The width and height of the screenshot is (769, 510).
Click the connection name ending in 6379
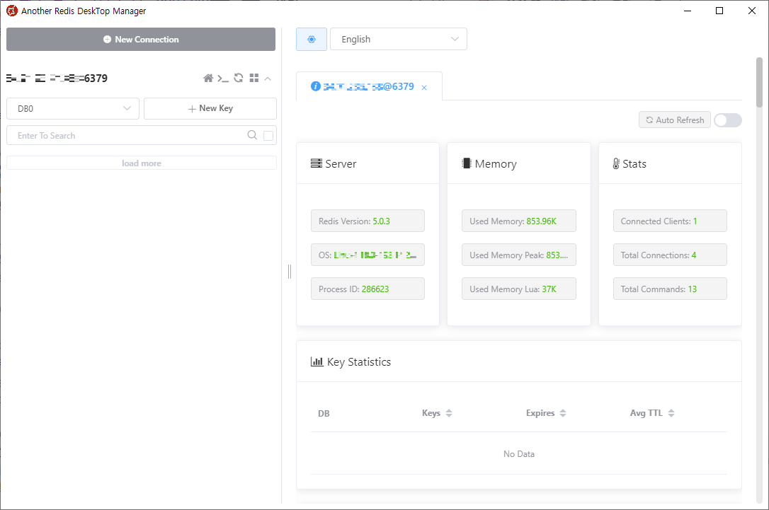point(57,79)
